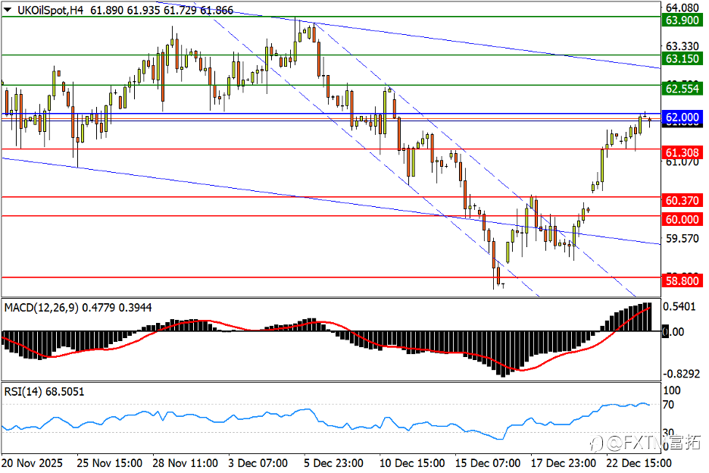Viewport: 709px width, 473px height.
Task: Click the RSI(14) 68.5051 indicator label
Action: click(44, 392)
